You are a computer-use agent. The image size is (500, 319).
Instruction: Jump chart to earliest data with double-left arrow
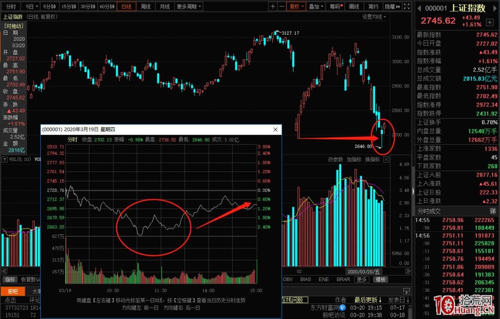point(5,271)
